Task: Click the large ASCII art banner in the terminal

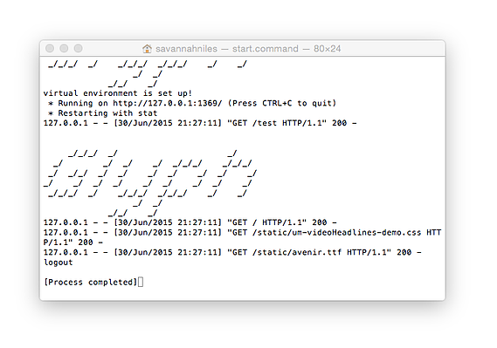Action: click(x=149, y=183)
